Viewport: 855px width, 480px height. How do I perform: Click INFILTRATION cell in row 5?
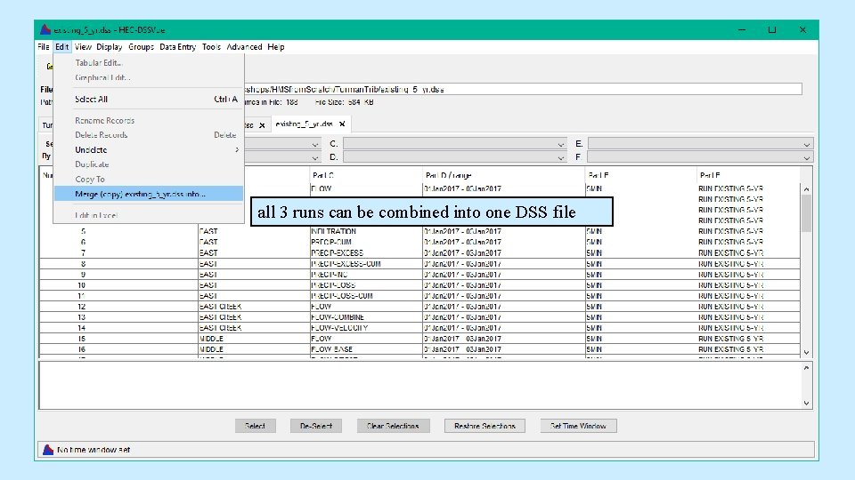(366, 231)
